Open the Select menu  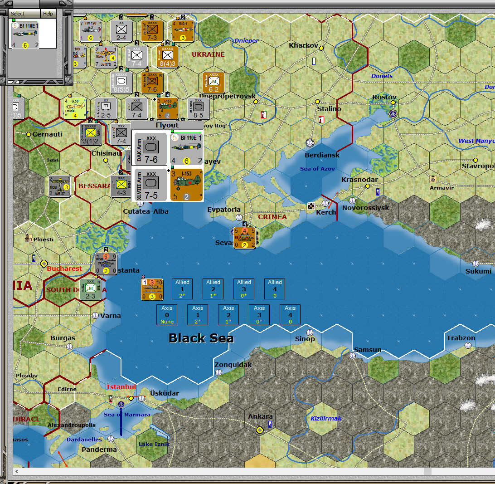[x=18, y=14]
